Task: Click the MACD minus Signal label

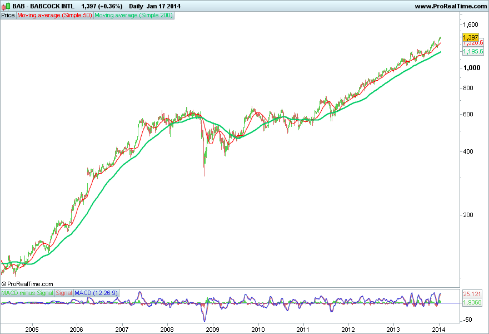Action: pyautogui.click(x=27, y=293)
